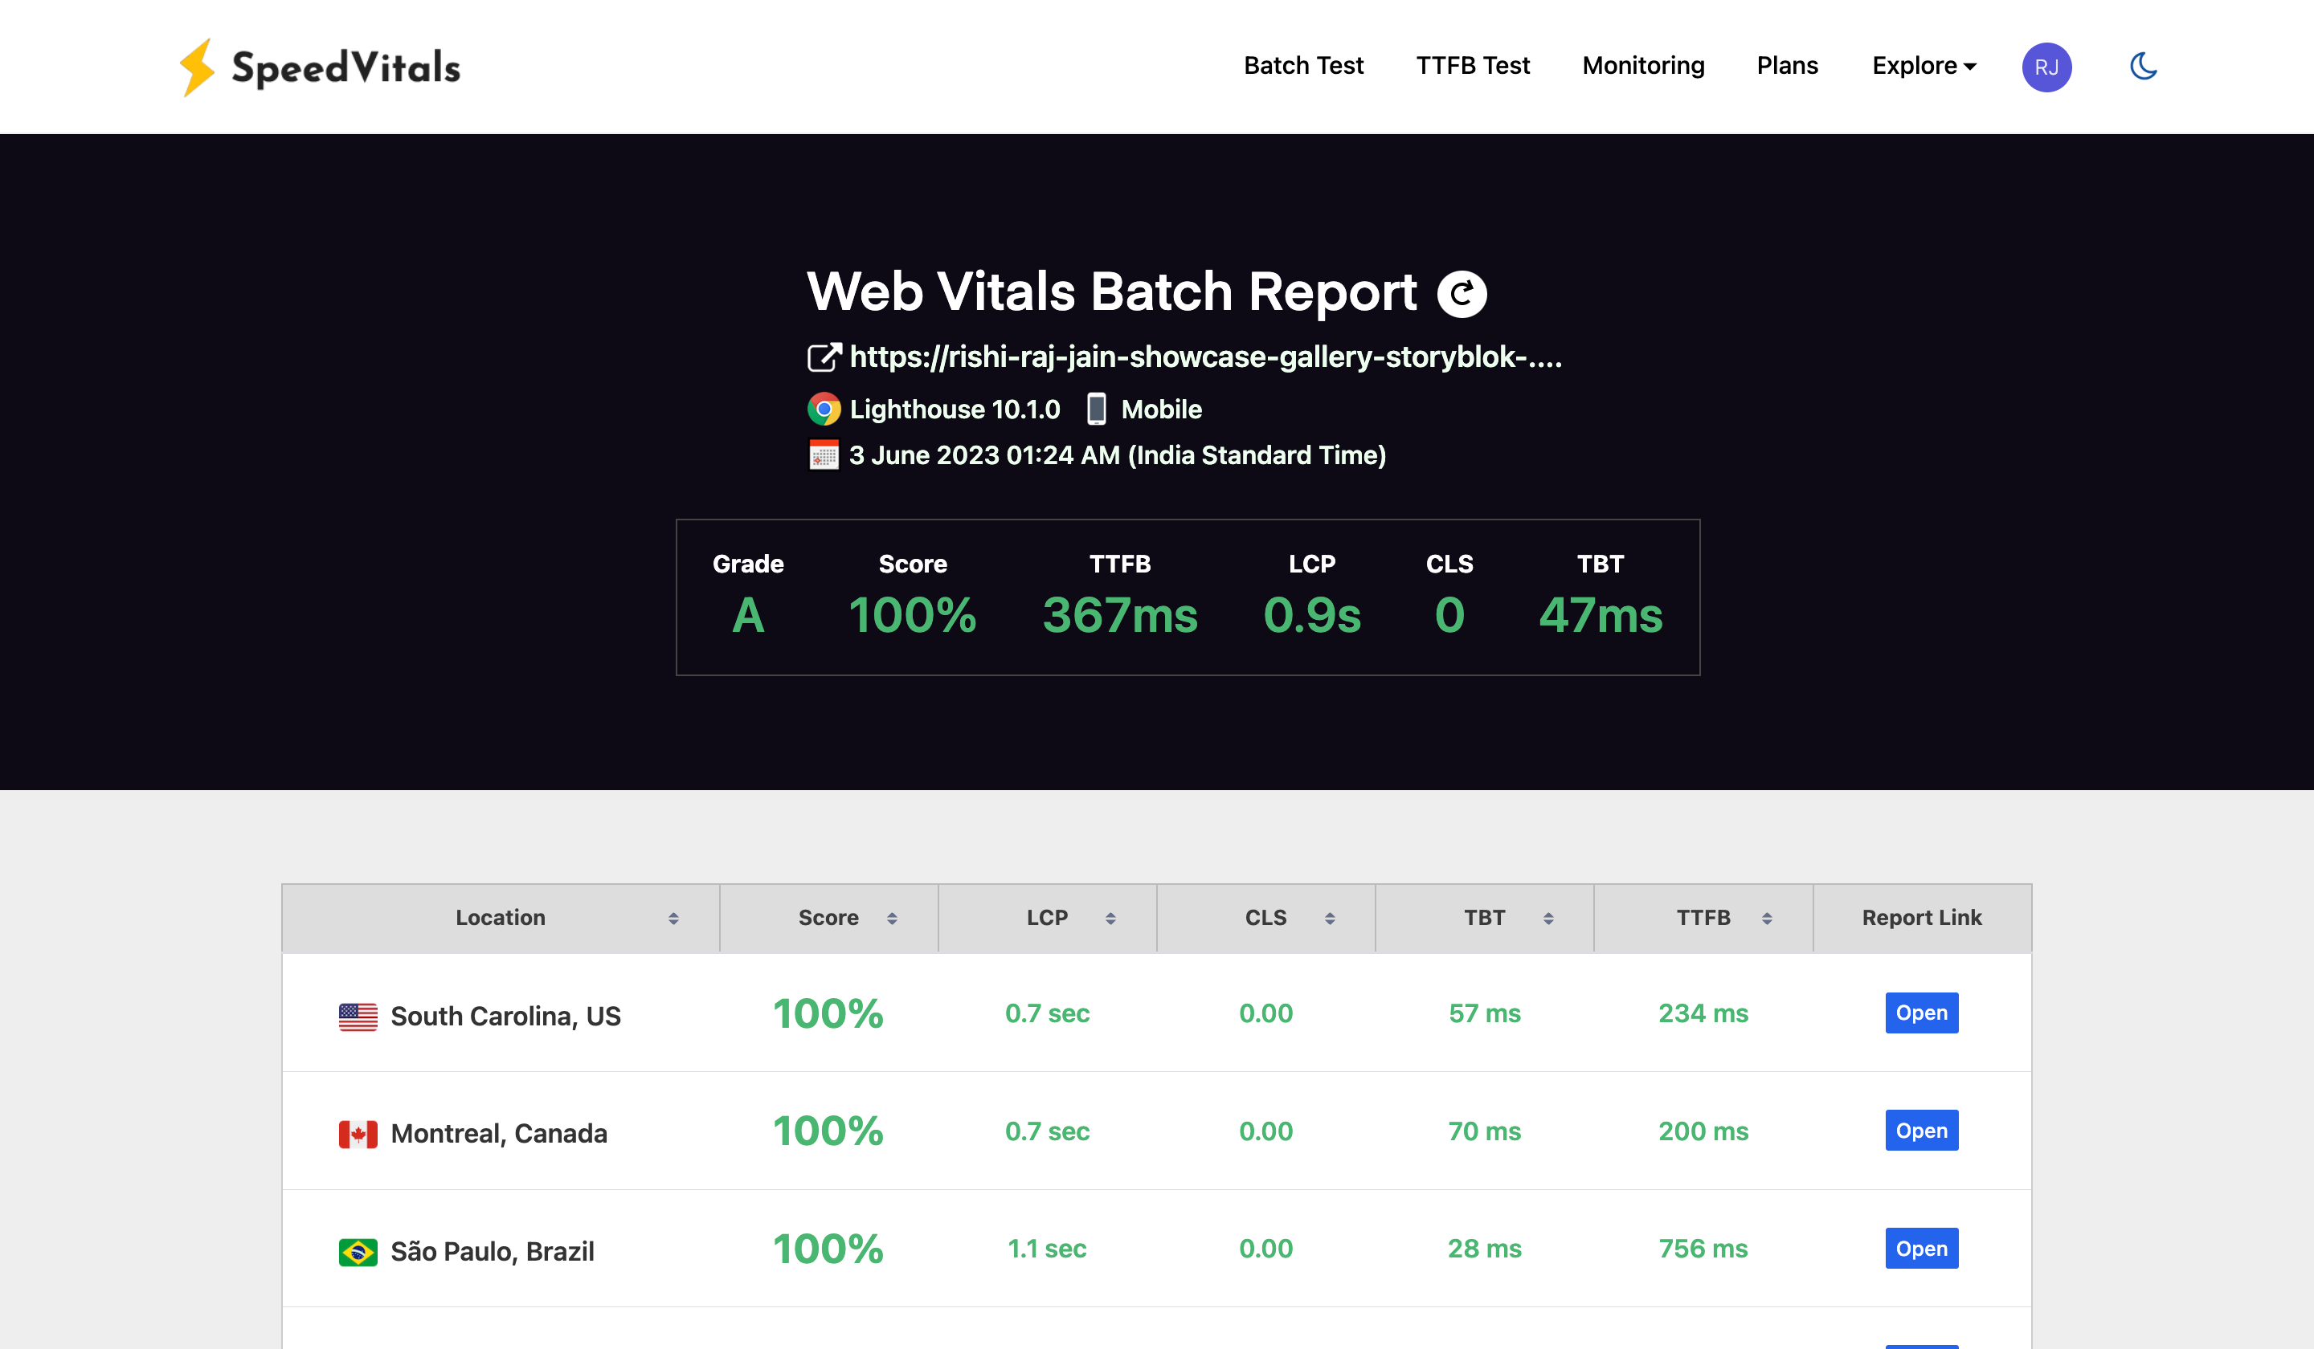Open Montreal, Canada report link
The image size is (2314, 1349).
(x=1921, y=1131)
